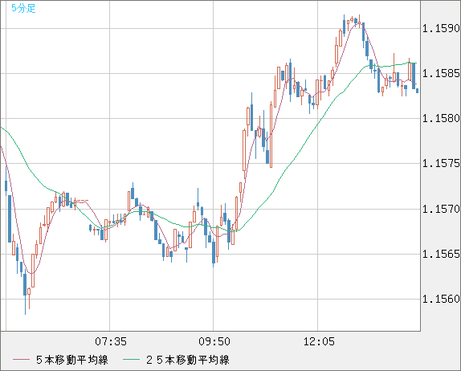
Task: Click the 12:05 time axis label
Action: [x=319, y=341]
